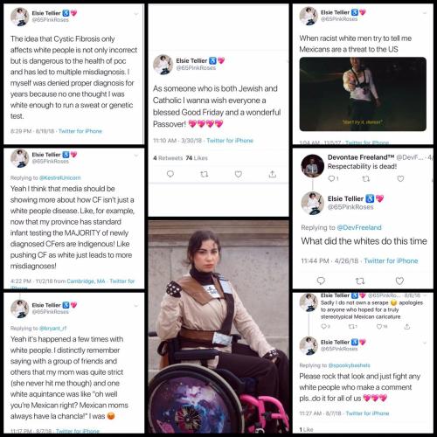Retweet the 'What did the whites do' reply
Screen dimensions: 437x437
360,281
